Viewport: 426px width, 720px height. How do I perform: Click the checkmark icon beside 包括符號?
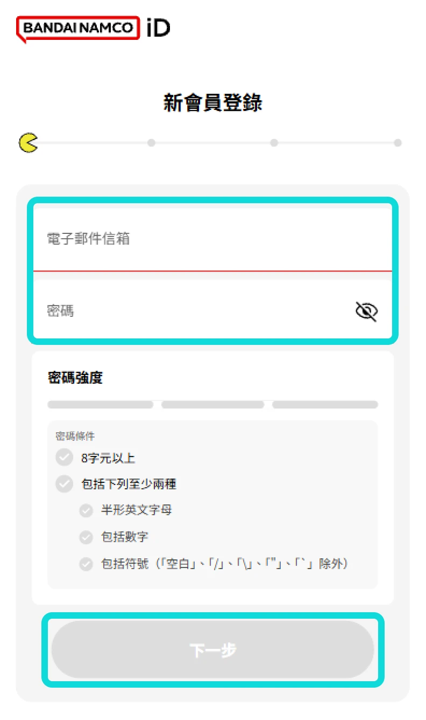(x=86, y=564)
